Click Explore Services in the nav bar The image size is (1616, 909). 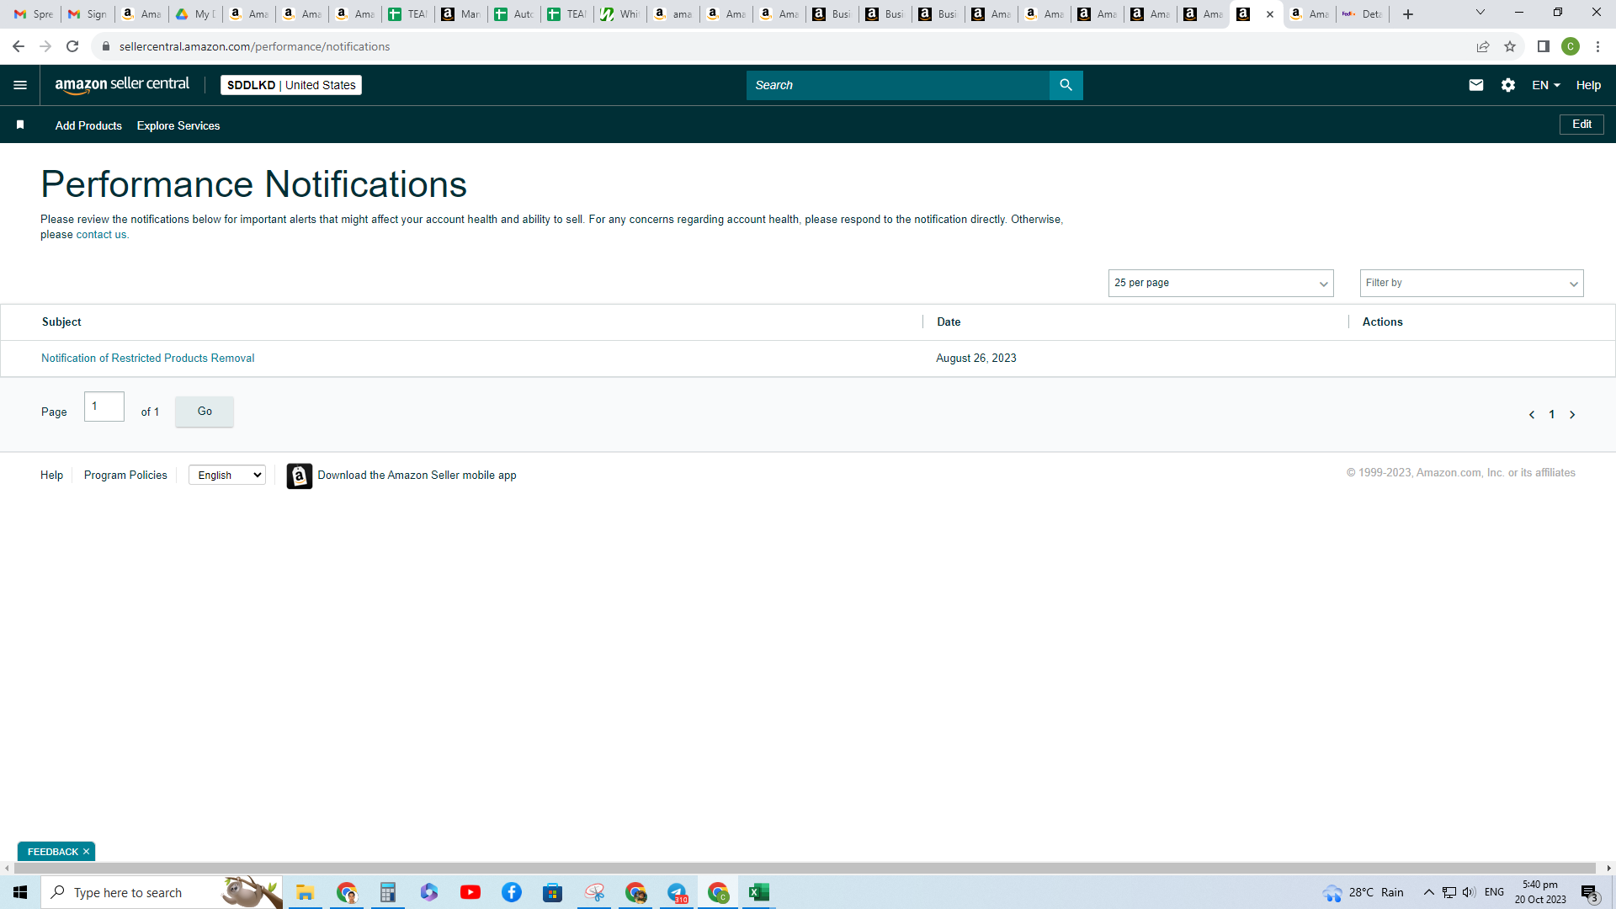click(x=178, y=125)
